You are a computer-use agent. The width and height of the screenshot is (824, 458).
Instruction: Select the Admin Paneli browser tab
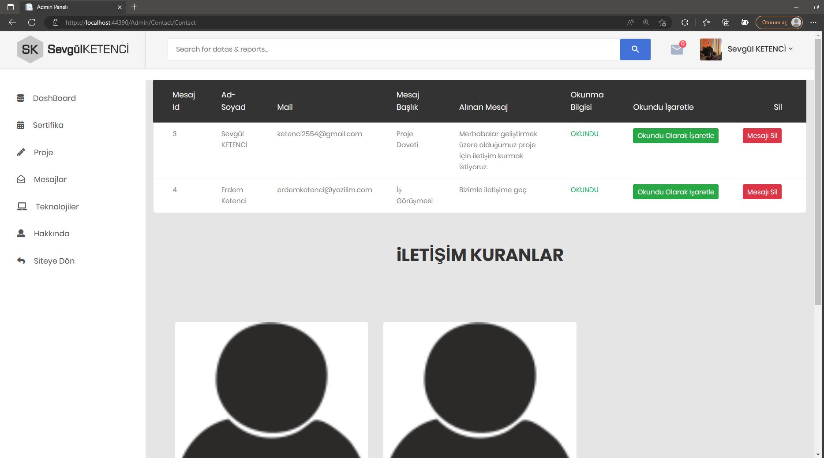tap(73, 7)
